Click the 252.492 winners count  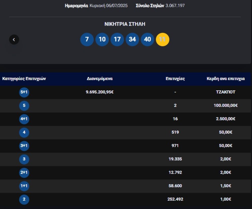[x=175, y=199]
